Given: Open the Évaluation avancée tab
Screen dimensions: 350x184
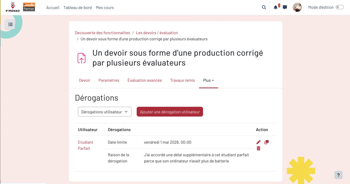Looking at the screenshot, I should pyautogui.click(x=145, y=80).
